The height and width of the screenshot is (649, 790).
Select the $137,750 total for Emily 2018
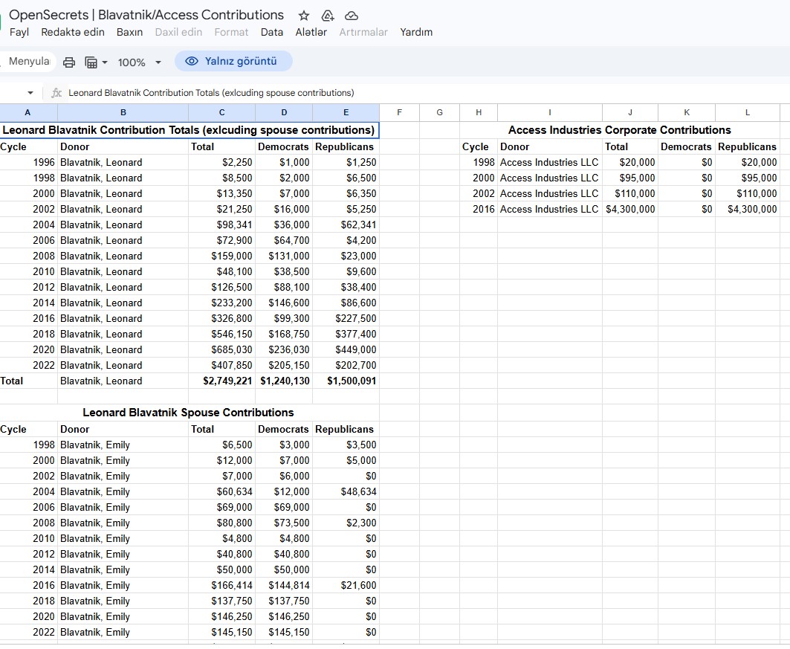[221, 601]
